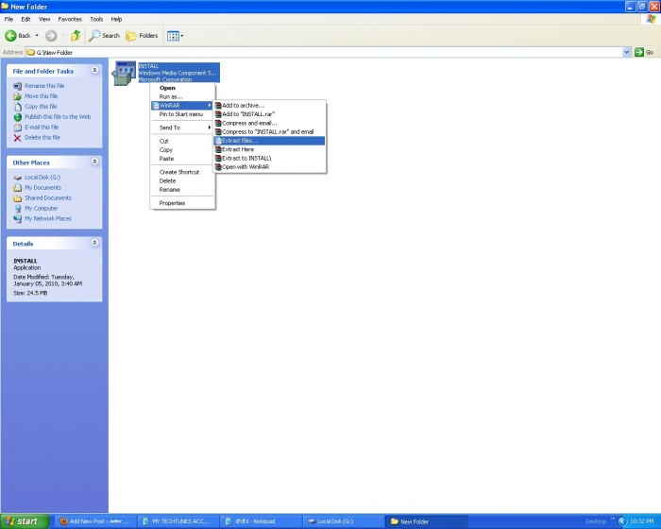Image resolution: width=661 pixels, height=529 pixels.
Task: Open the Back history dropdown arrow
Action: (37, 36)
